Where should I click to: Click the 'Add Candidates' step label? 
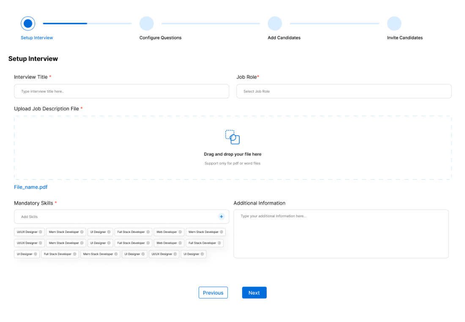(284, 38)
